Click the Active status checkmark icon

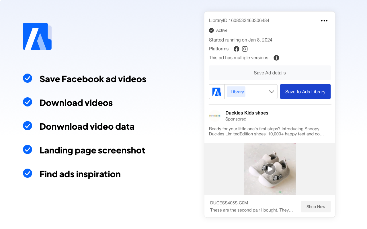(211, 30)
